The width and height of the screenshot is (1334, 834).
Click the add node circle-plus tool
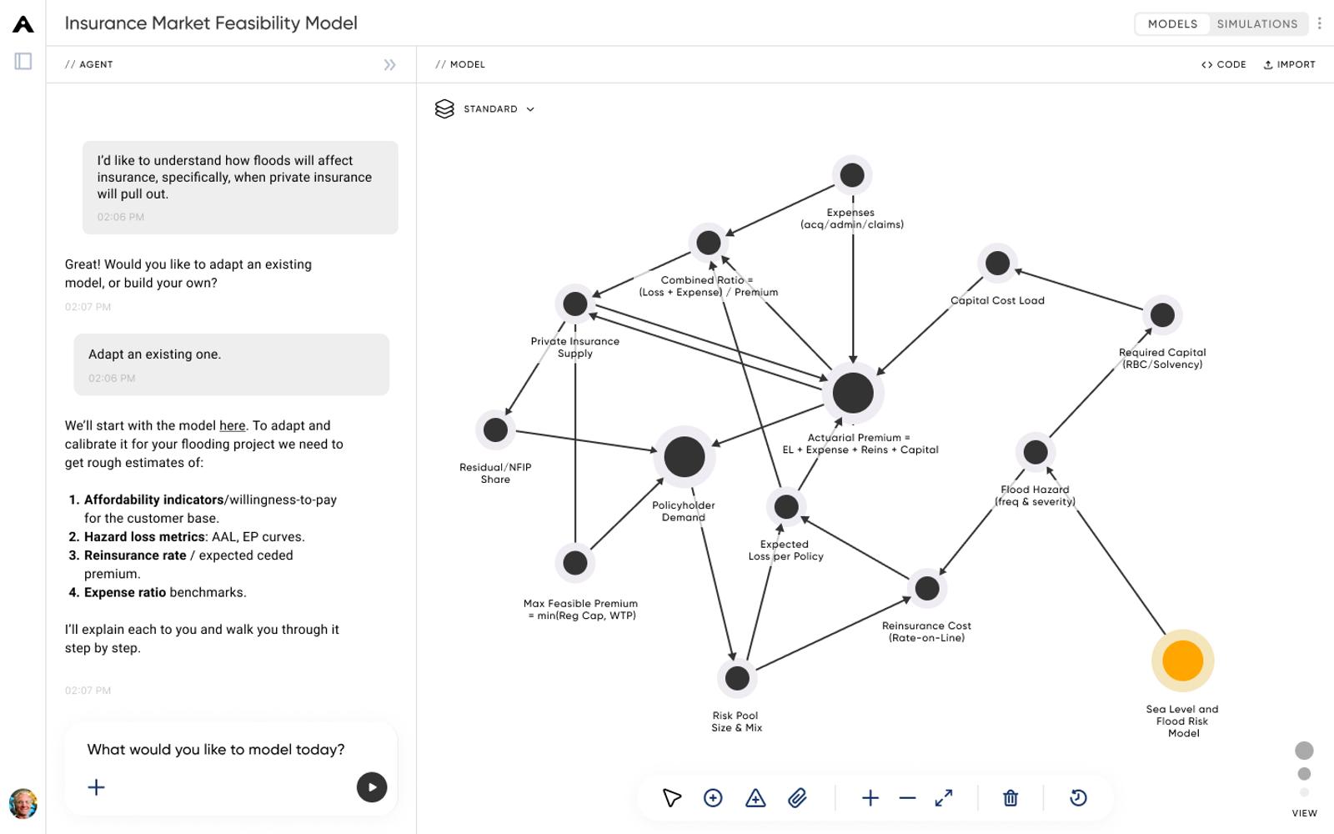coord(713,798)
